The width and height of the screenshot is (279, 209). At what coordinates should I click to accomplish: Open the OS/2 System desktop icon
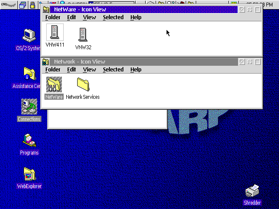(x=29, y=35)
